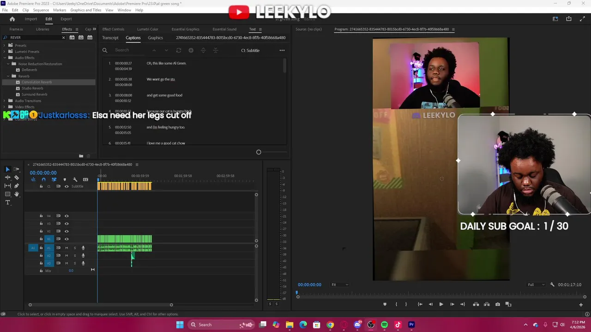Click the Accelerated Effects filter icon

pos(72,37)
